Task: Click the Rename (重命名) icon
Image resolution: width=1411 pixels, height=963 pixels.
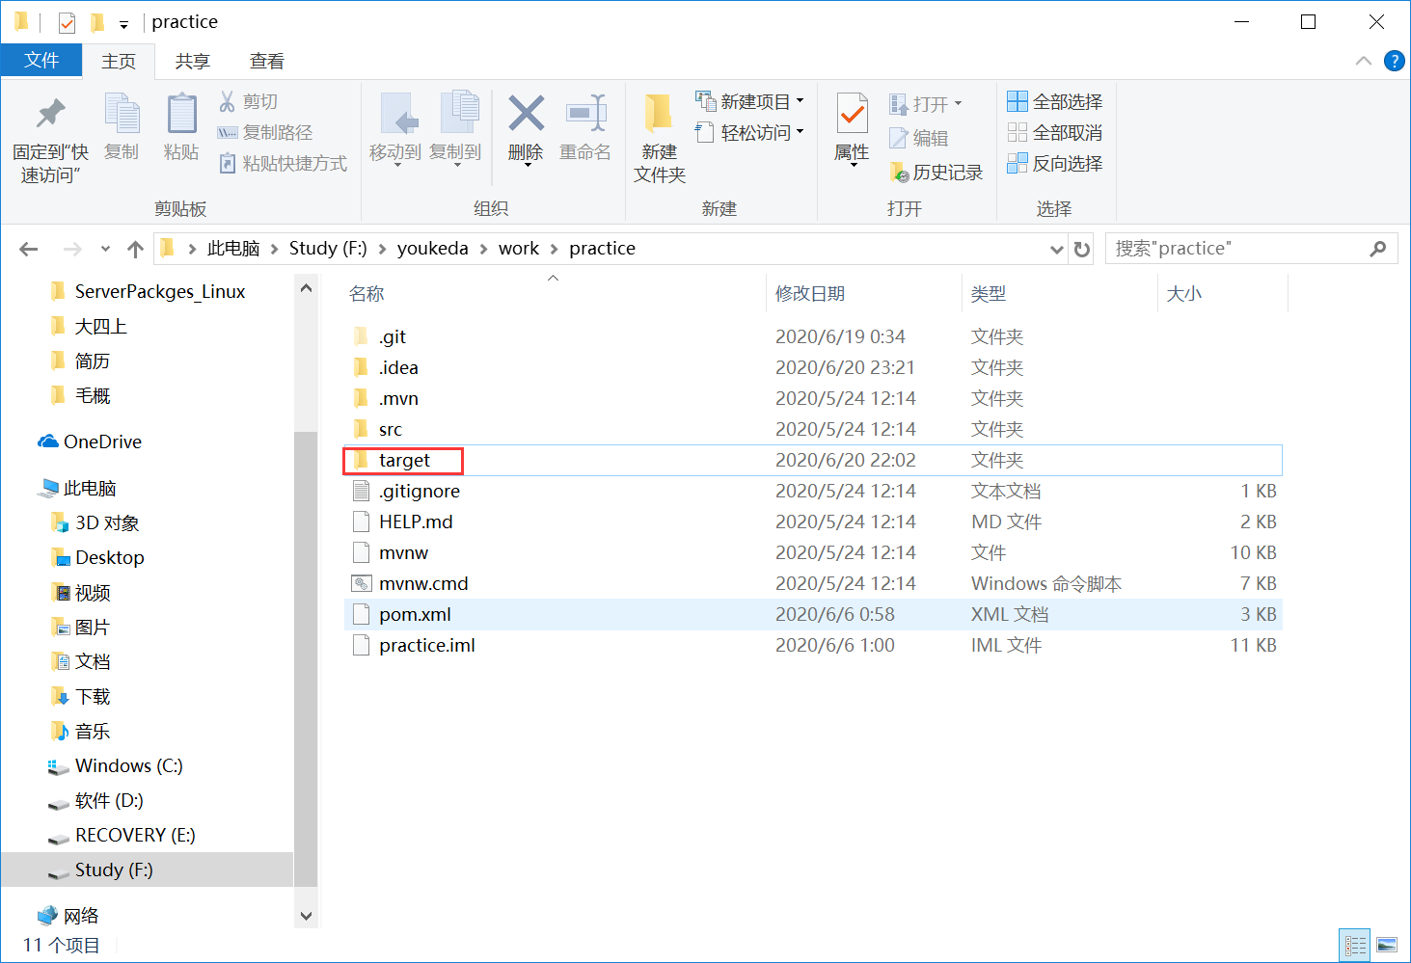Action: 585,114
